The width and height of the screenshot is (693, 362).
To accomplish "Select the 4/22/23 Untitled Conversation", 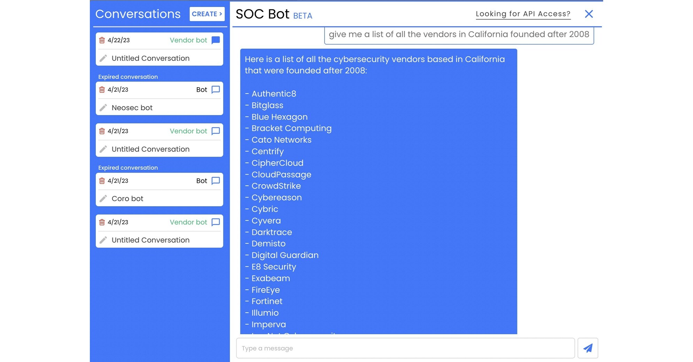I will (x=150, y=58).
